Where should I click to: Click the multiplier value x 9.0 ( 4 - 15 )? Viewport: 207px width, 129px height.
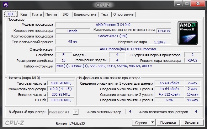click(61, 89)
